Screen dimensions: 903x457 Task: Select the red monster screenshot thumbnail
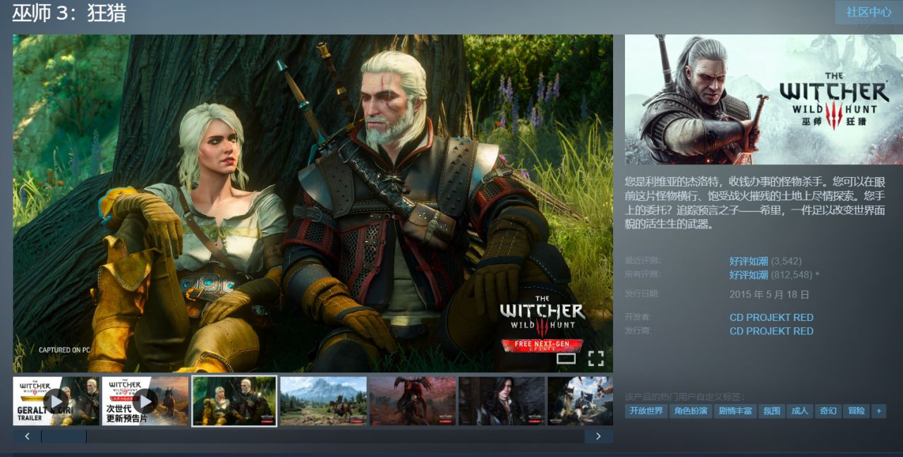point(413,401)
